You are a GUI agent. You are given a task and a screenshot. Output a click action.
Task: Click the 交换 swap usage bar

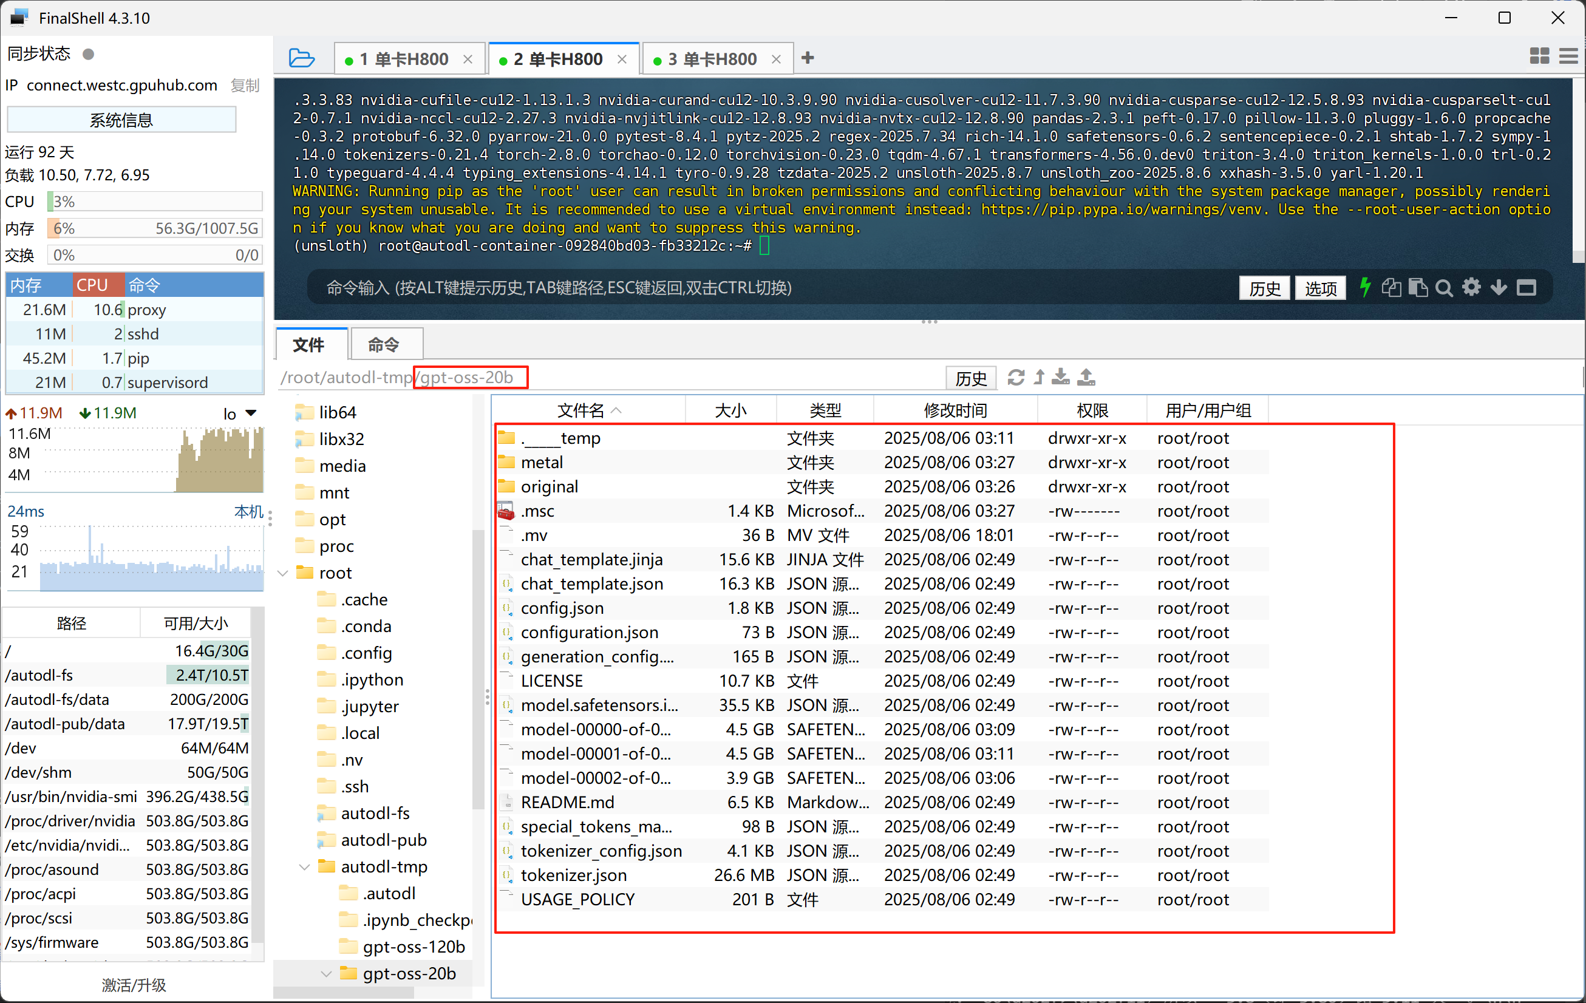coord(155,256)
